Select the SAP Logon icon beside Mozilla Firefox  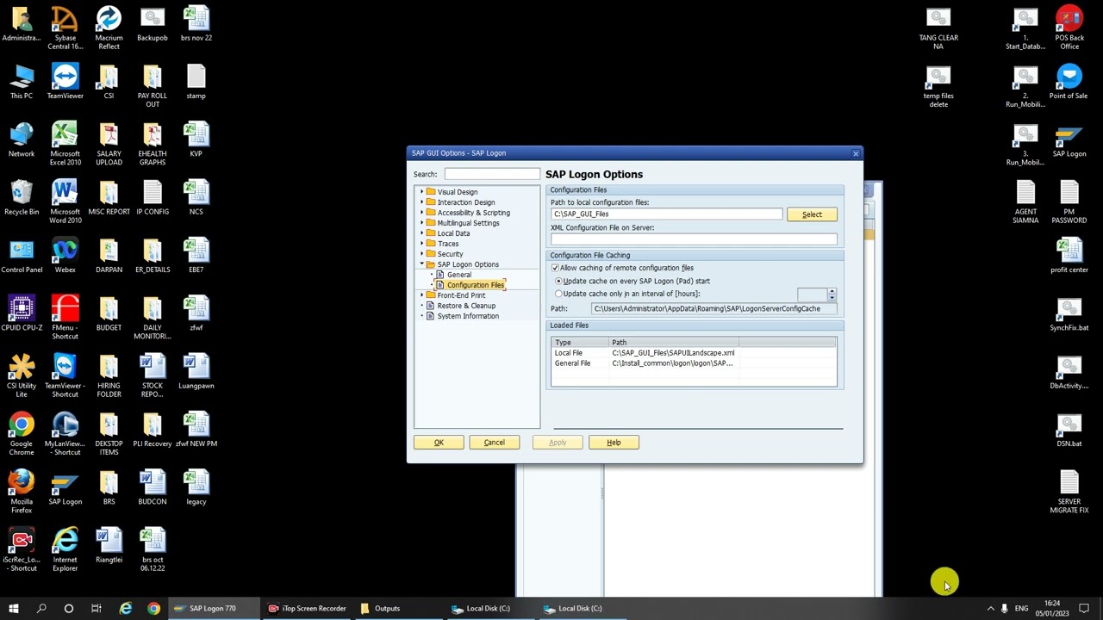pyautogui.click(x=65, y=488)
